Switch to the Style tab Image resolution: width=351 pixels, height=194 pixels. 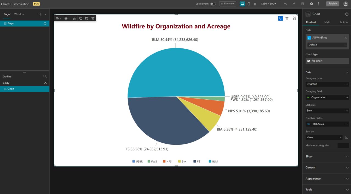pos(327,22)
